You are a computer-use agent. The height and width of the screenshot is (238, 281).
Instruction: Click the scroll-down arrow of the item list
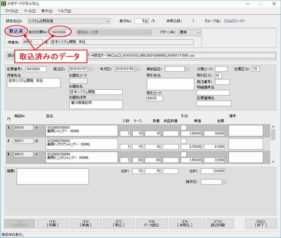click(273, 161)
